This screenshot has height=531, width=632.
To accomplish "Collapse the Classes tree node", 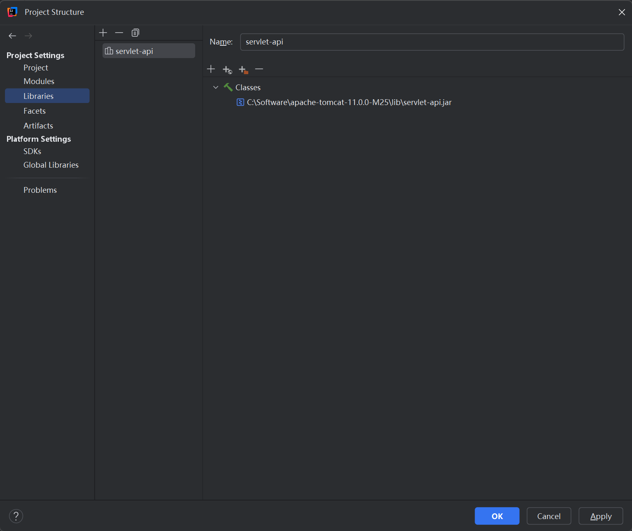I will (216, 87).
